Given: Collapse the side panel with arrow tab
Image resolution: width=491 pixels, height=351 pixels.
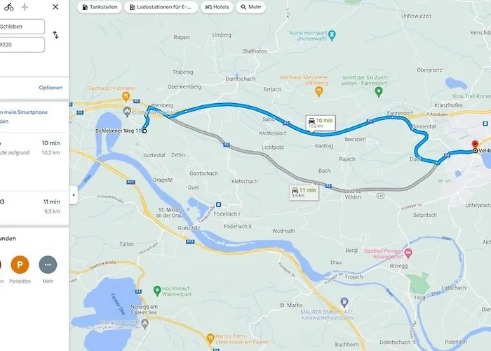Looking at the screenshot, I should click(x=74, y=195).
